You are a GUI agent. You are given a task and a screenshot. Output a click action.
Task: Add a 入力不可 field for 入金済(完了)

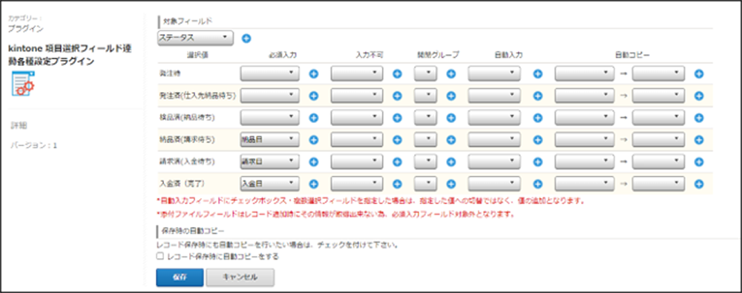[x=397, y=184]
